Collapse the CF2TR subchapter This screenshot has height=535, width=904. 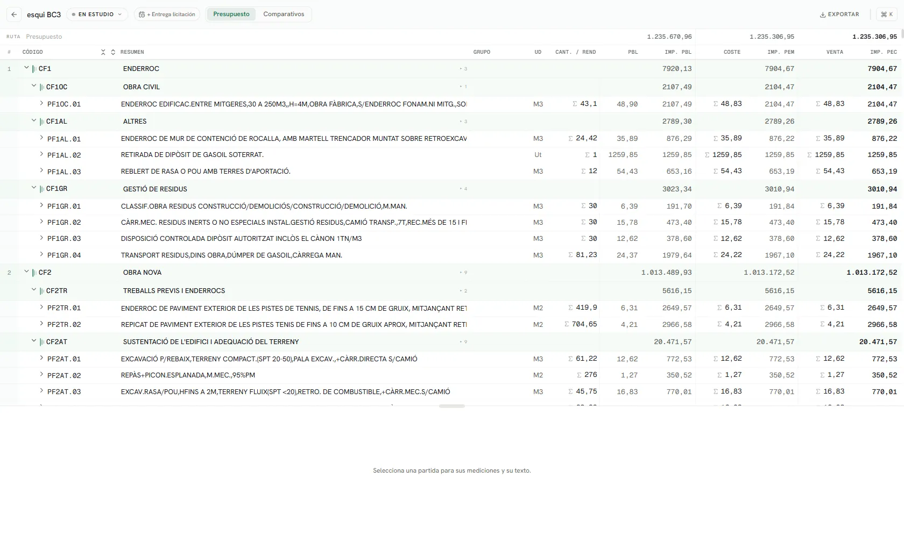click(x=34, y=290)
